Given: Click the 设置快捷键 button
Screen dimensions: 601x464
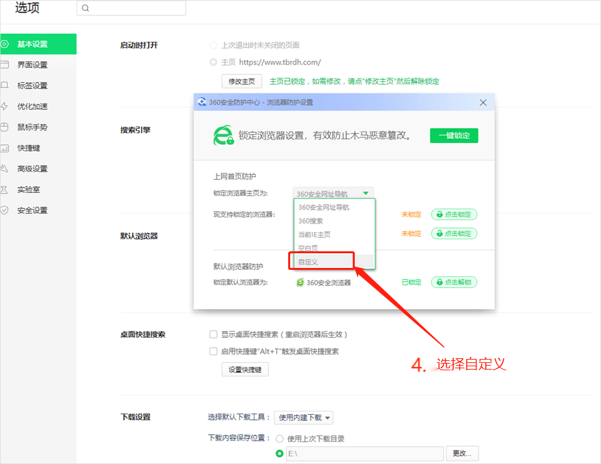Looking at the screenshot, I should click(245, 370).
